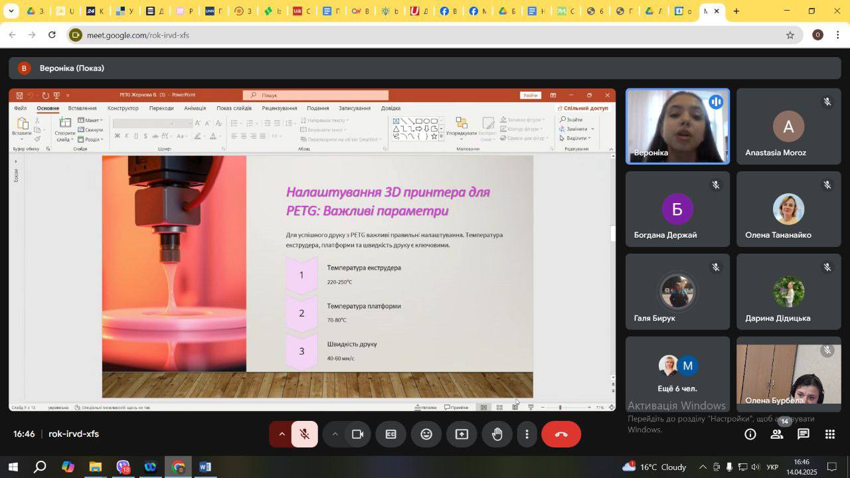Select the Ещё 6 чел. participants tile
850x478 pixels.
point(677,373)
